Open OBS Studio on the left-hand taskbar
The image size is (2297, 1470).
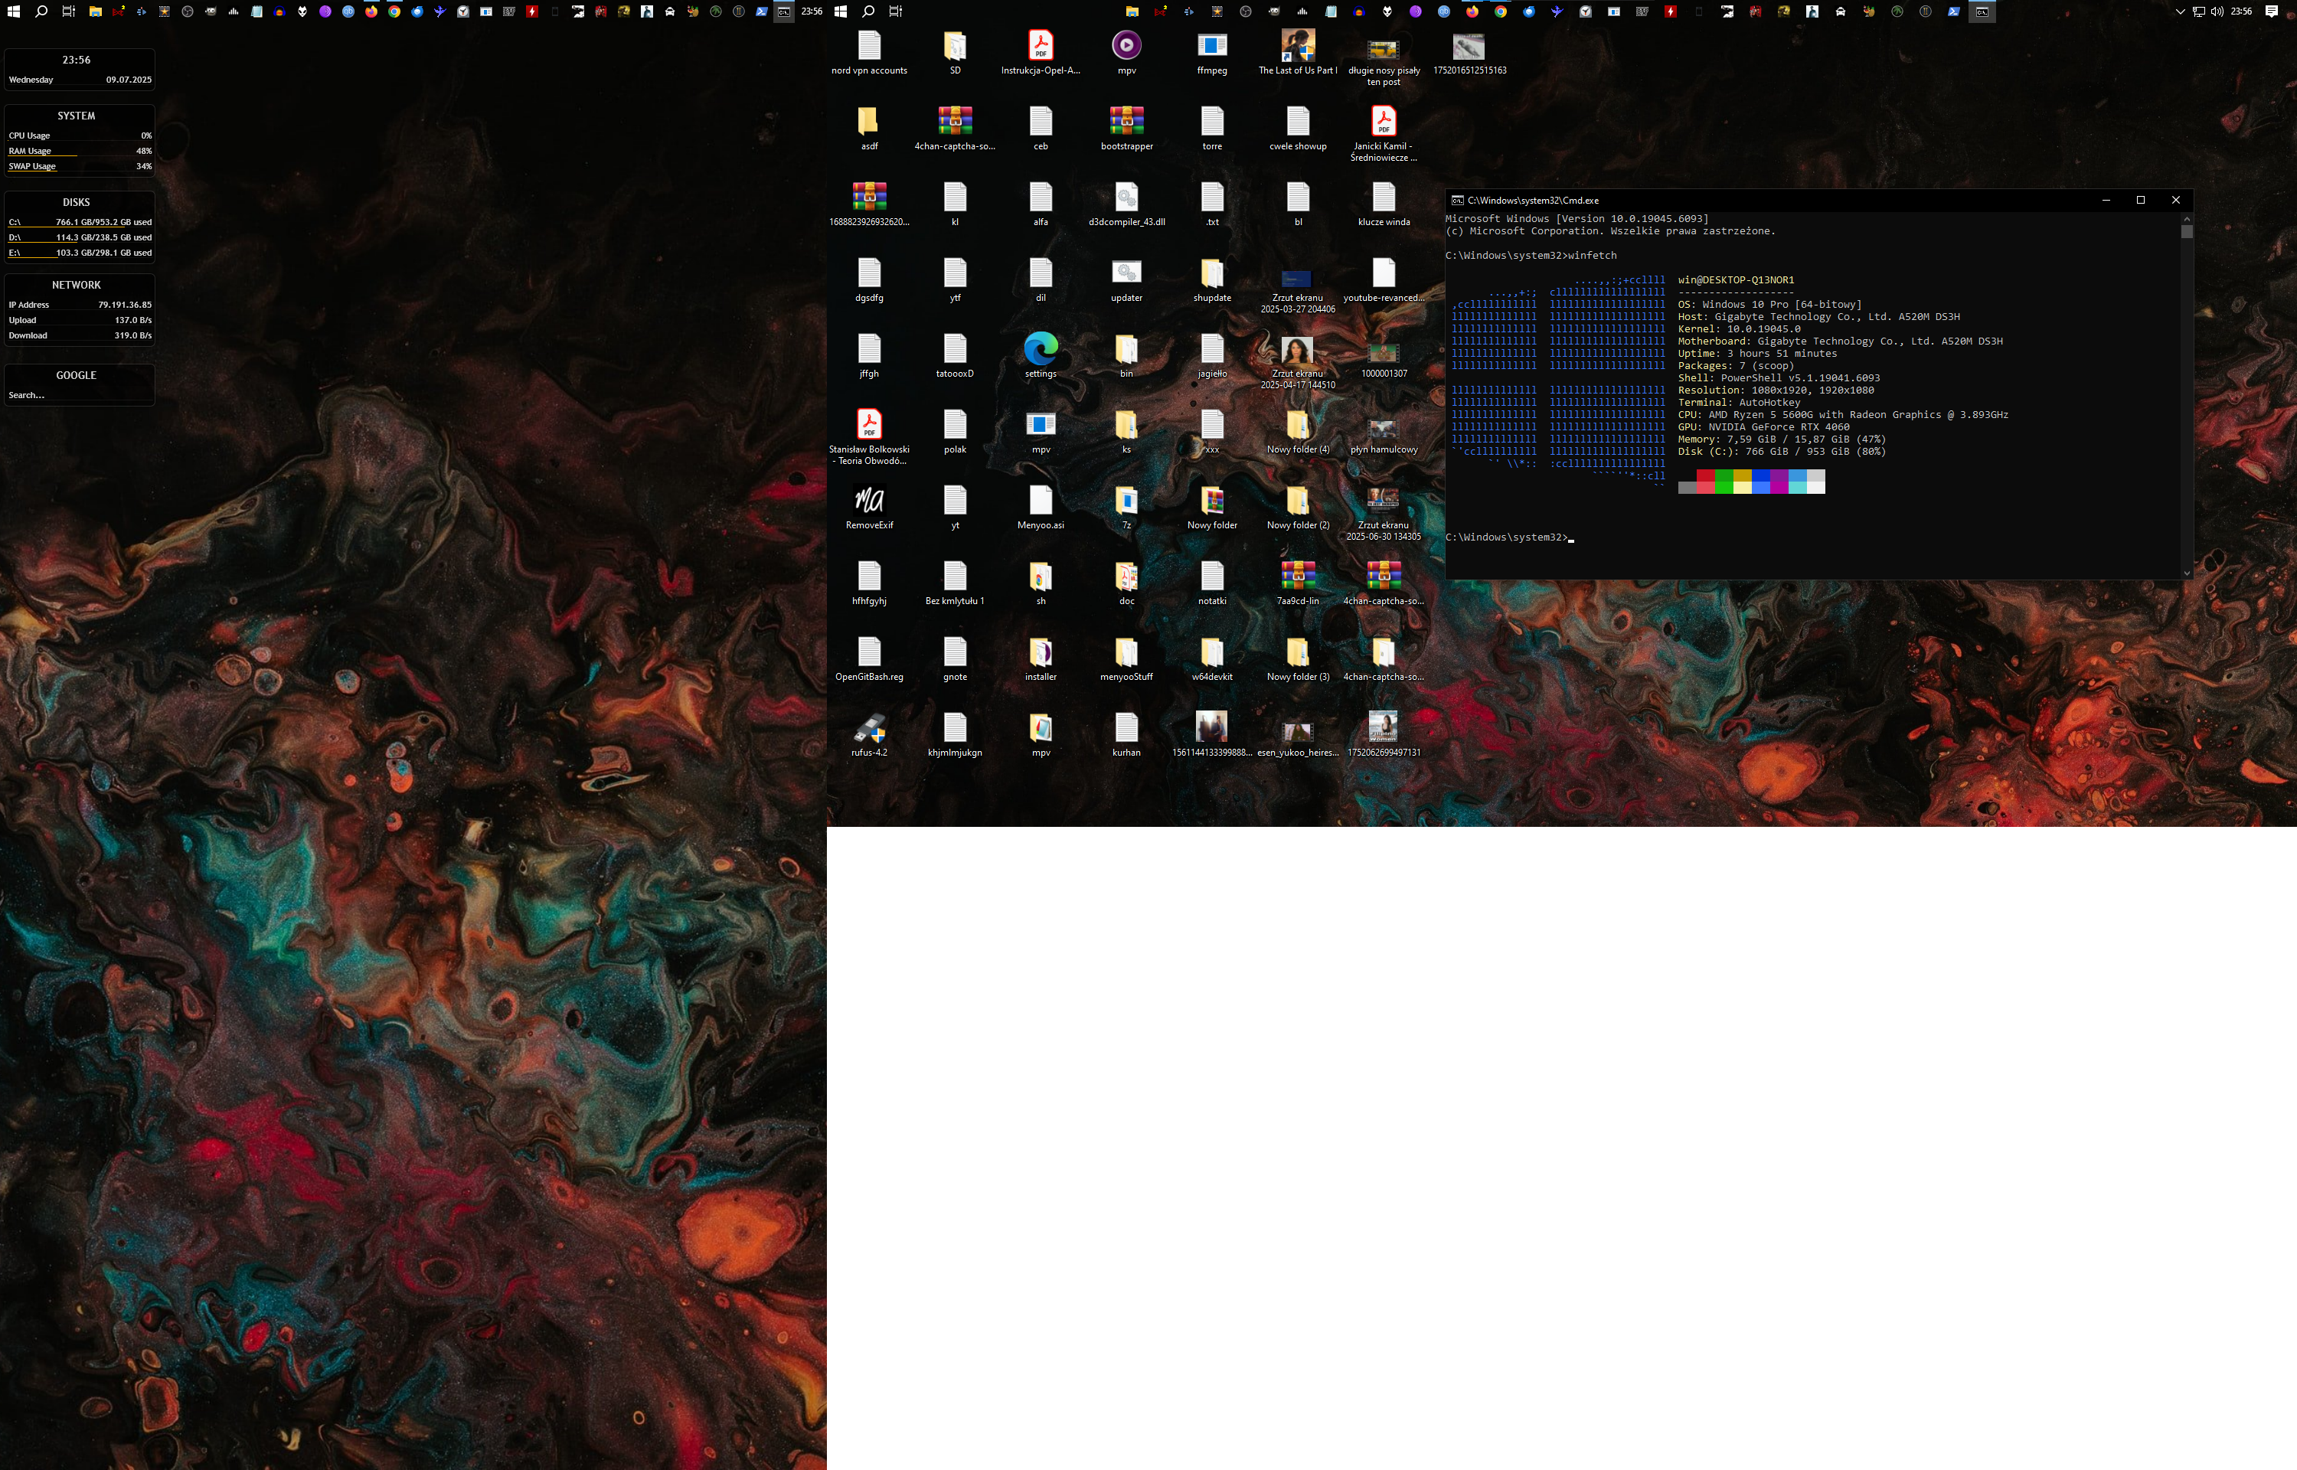point(187,11)
